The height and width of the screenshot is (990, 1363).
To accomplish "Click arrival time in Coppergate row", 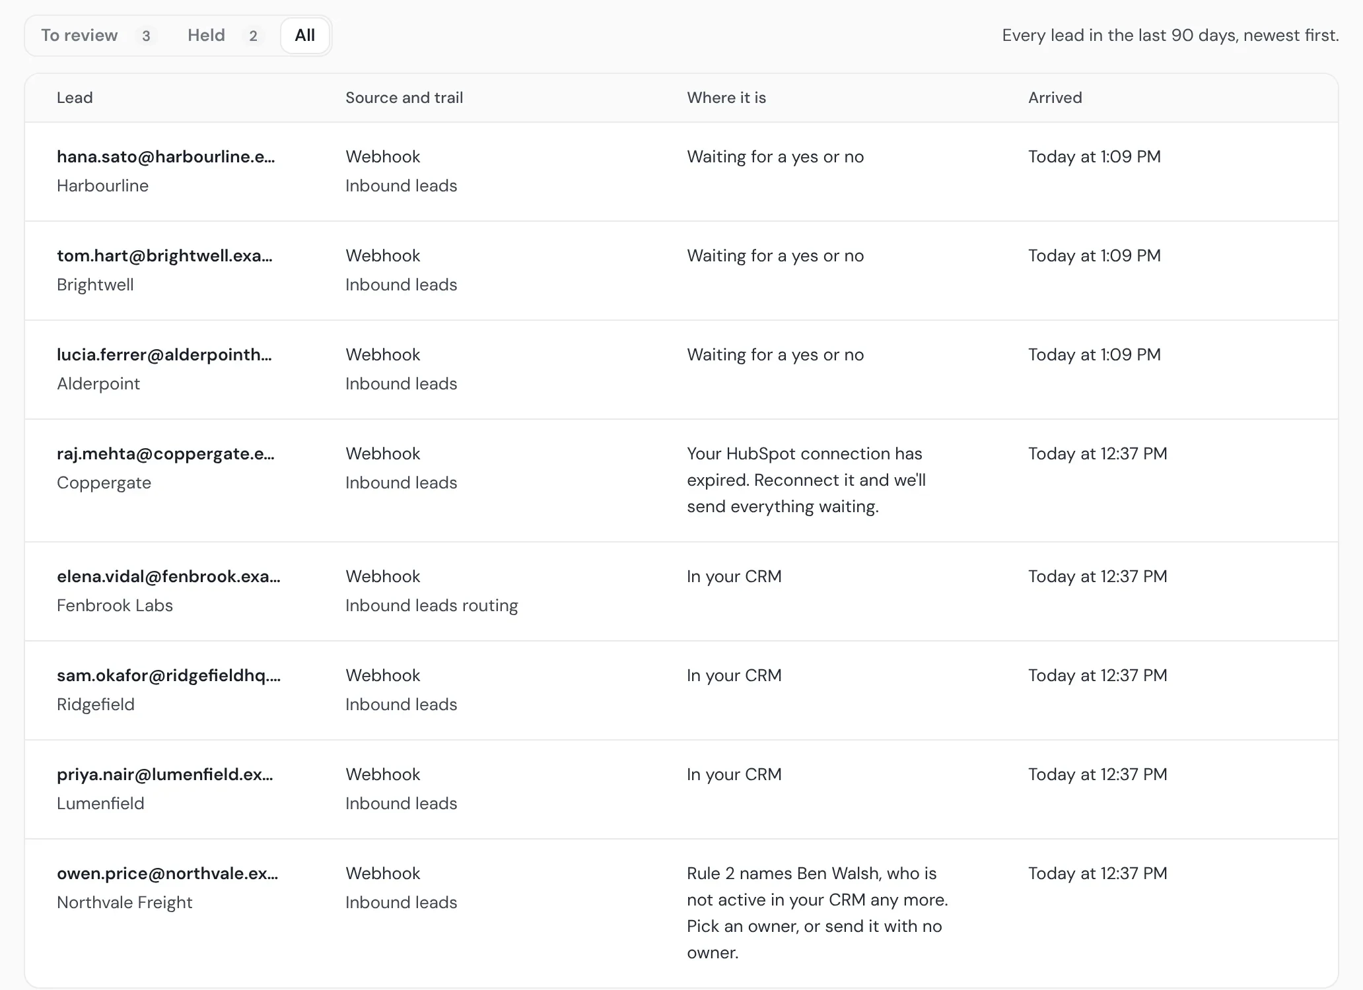I will click(x=1098, y=453).
